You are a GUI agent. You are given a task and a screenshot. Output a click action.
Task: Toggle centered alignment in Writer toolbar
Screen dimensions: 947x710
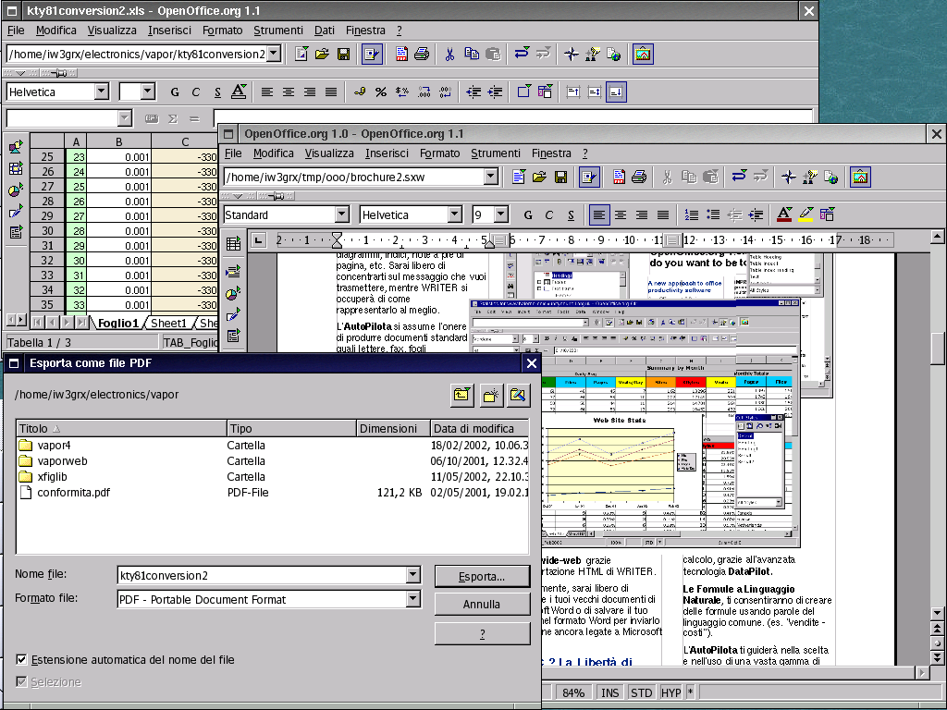pos(621,214)
